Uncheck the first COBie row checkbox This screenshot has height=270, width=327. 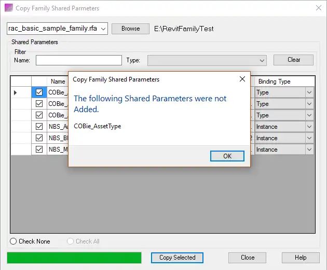(x=39, y=92)
